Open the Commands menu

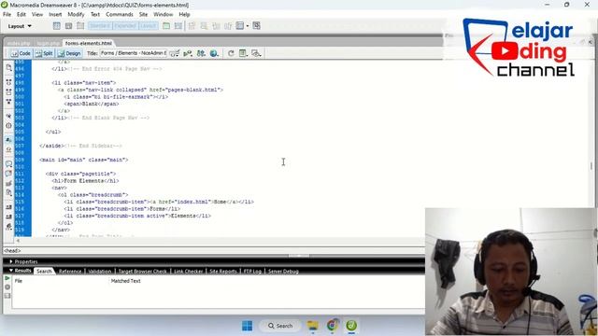tap(120, 15)
